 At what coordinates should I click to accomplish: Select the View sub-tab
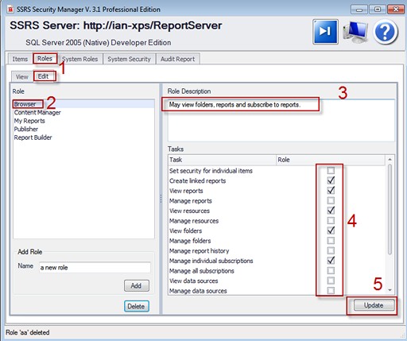pyautogui.click(x=21, y=77)
